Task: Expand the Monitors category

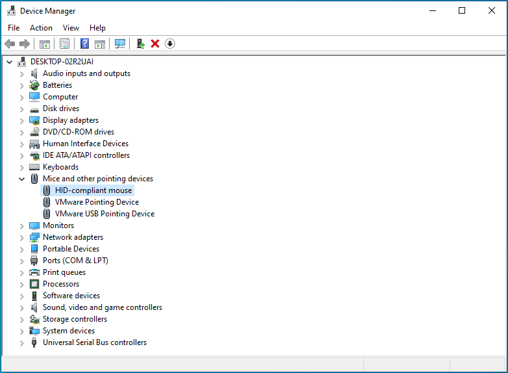Action: click(21, 226)
